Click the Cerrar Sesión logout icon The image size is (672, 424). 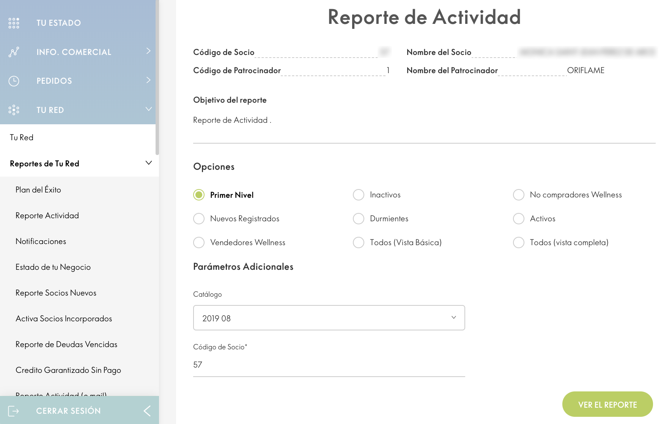tap(14, 411)
